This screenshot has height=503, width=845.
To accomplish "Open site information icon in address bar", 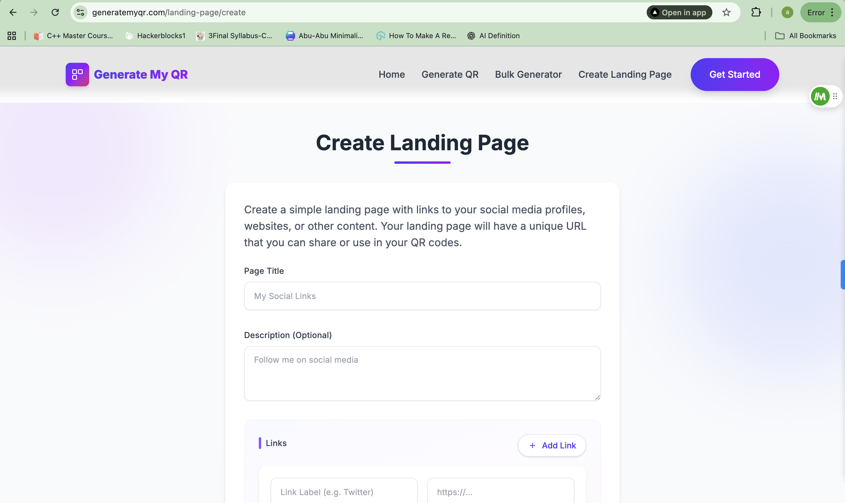I will tap(80, 13).
